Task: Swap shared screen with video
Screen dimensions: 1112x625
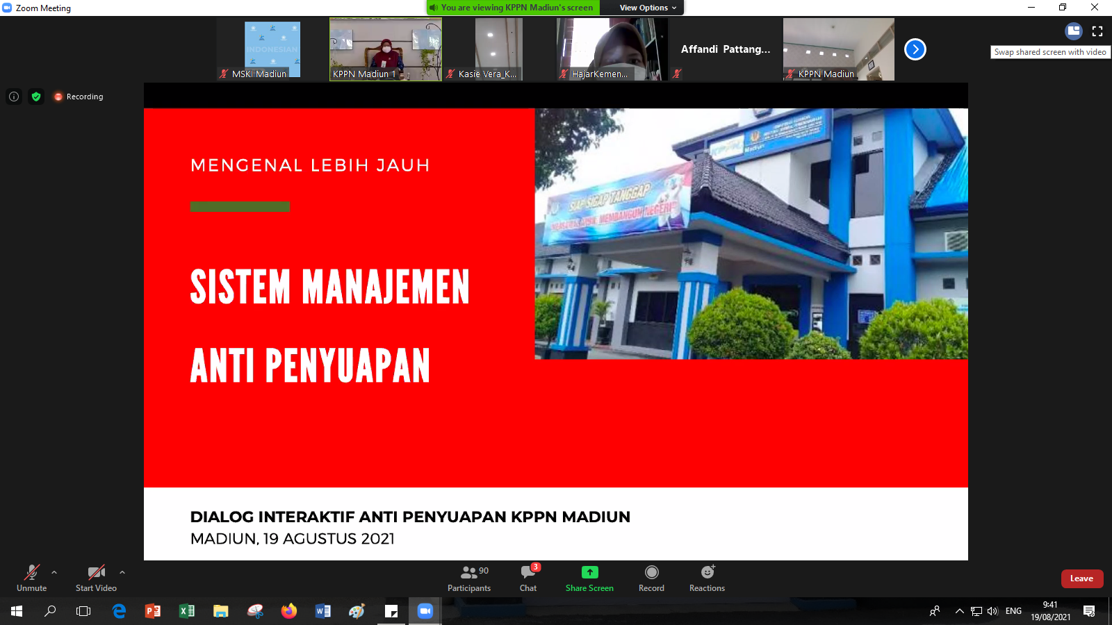Action: [x=1074, y=31]
